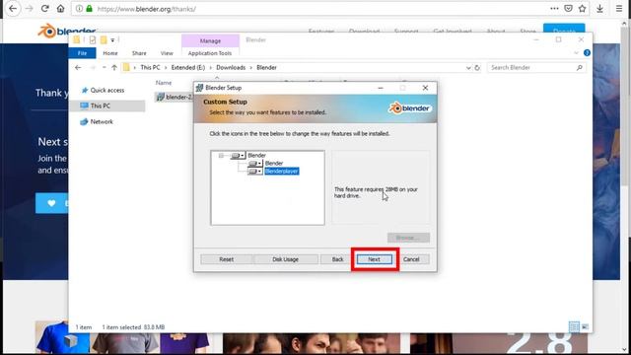
Task: Open feature dropdown for root Blender node
Action: (x=238, y=156)
